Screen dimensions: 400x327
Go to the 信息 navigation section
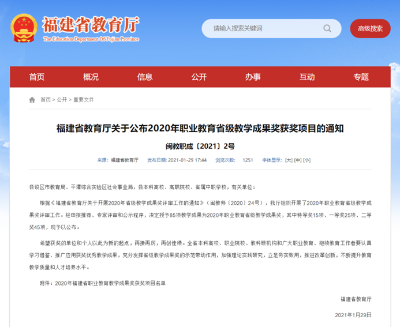(x=145, y=77)
